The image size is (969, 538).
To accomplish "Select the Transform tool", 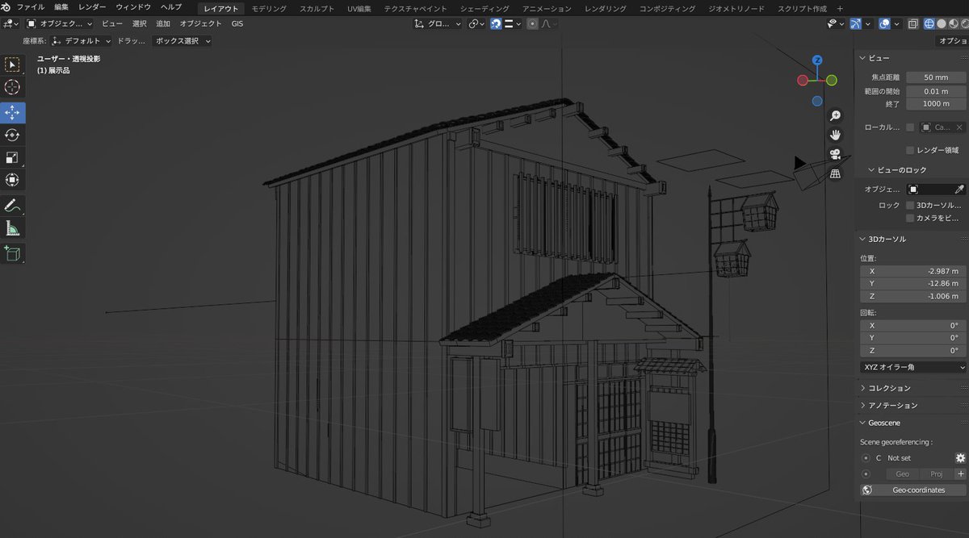I will tap(13, 180).
